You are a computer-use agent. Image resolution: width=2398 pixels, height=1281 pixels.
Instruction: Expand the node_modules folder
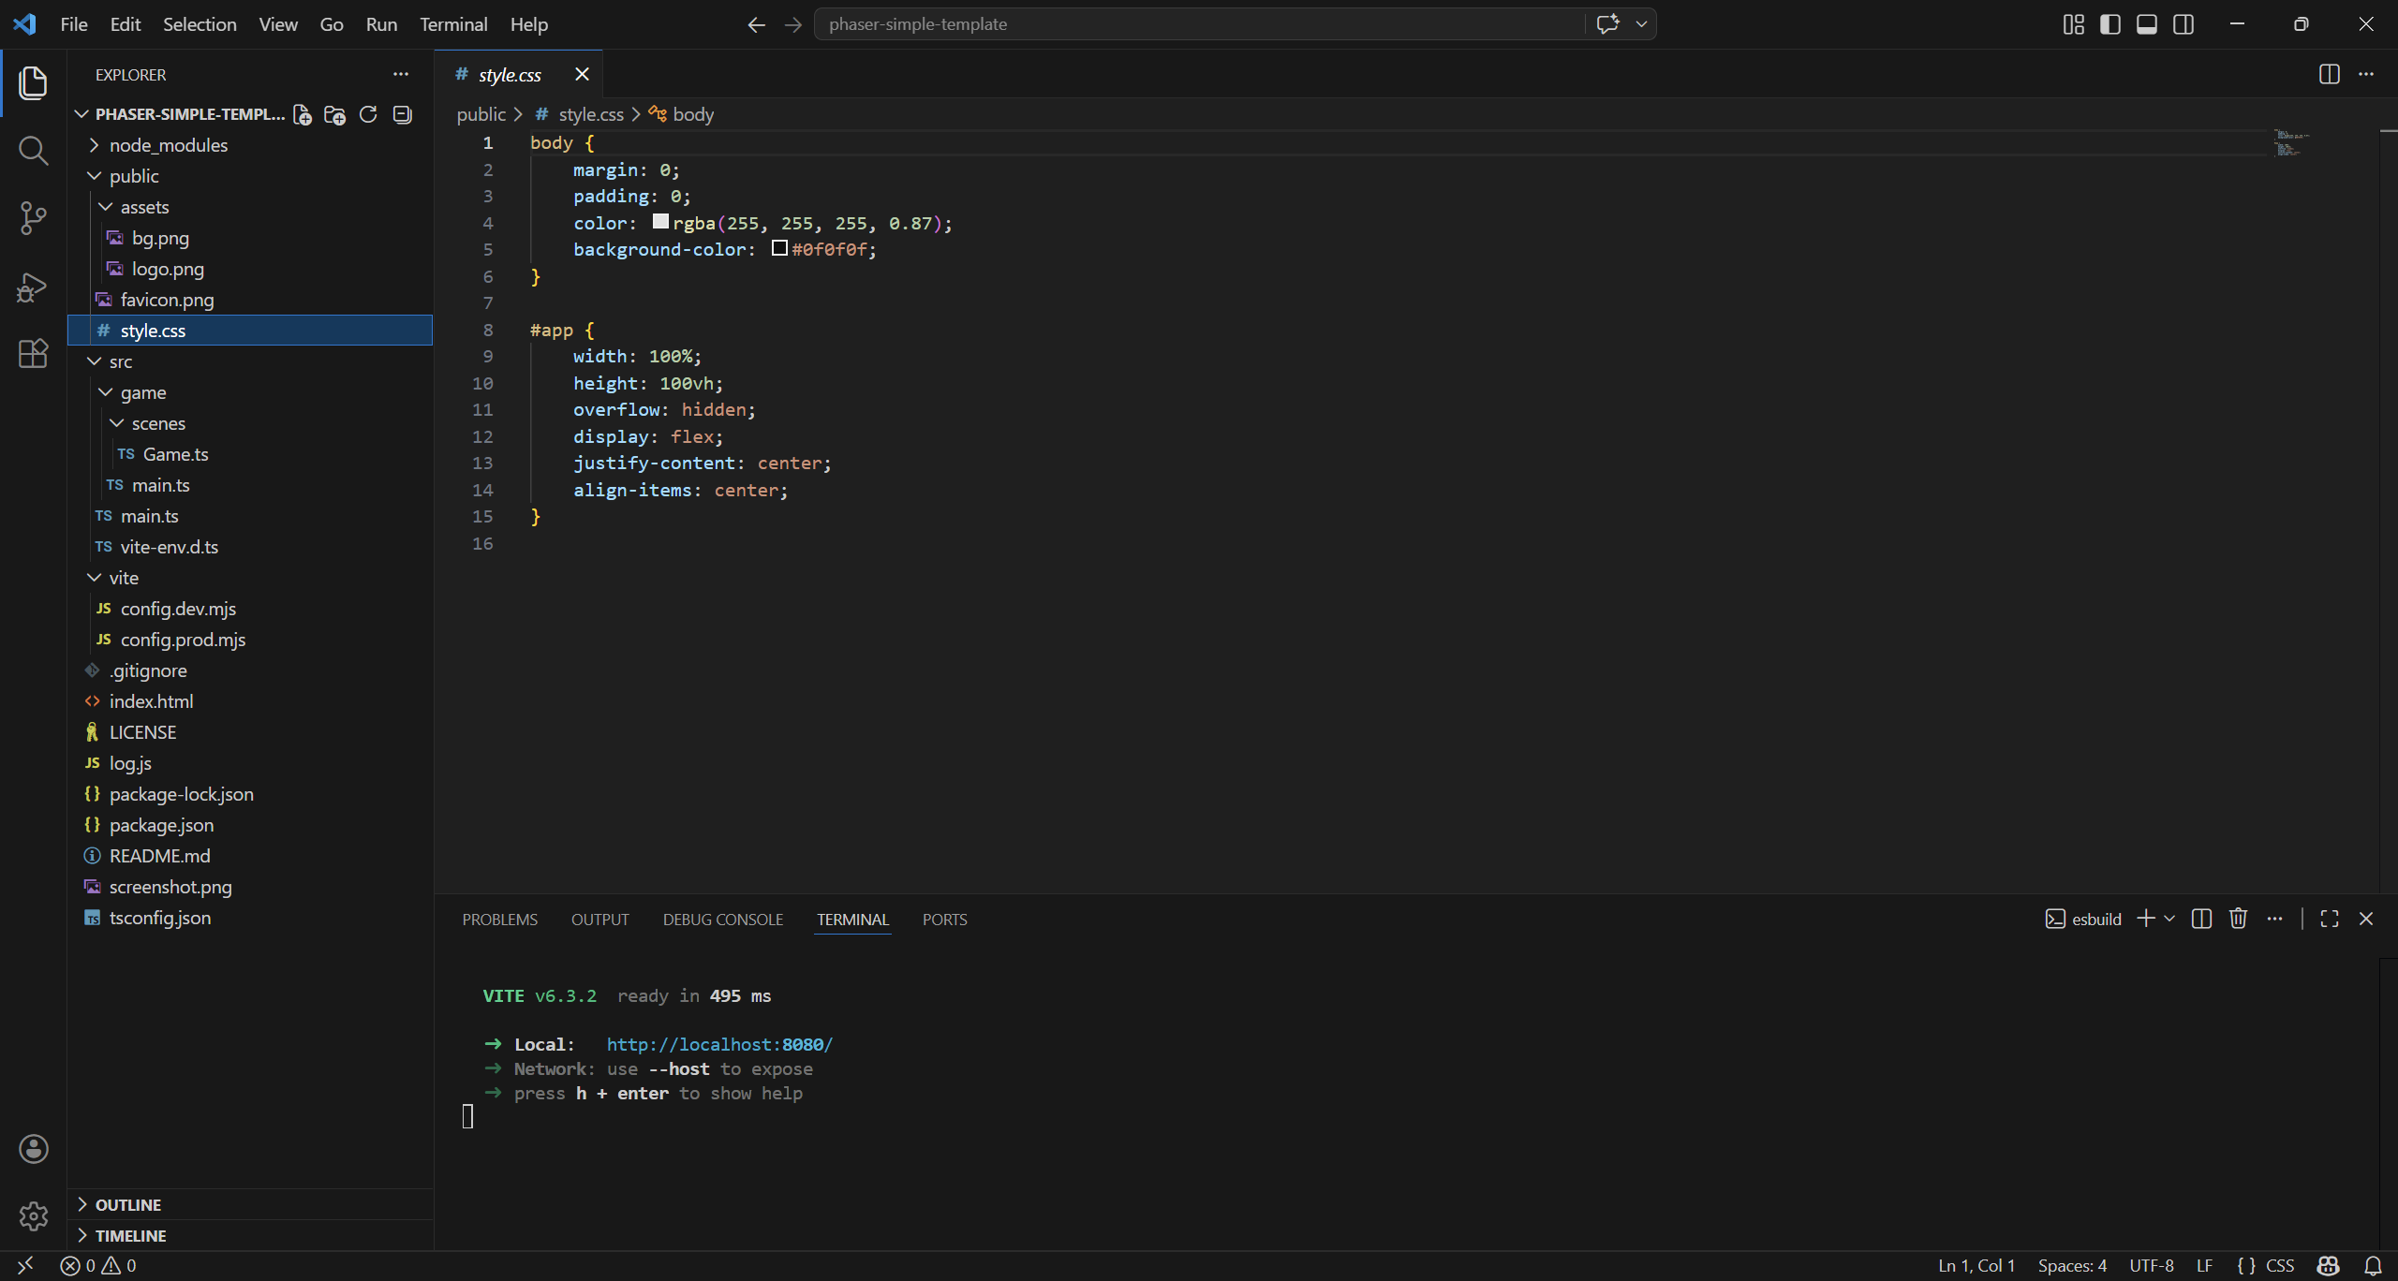[x=168, y=145]
